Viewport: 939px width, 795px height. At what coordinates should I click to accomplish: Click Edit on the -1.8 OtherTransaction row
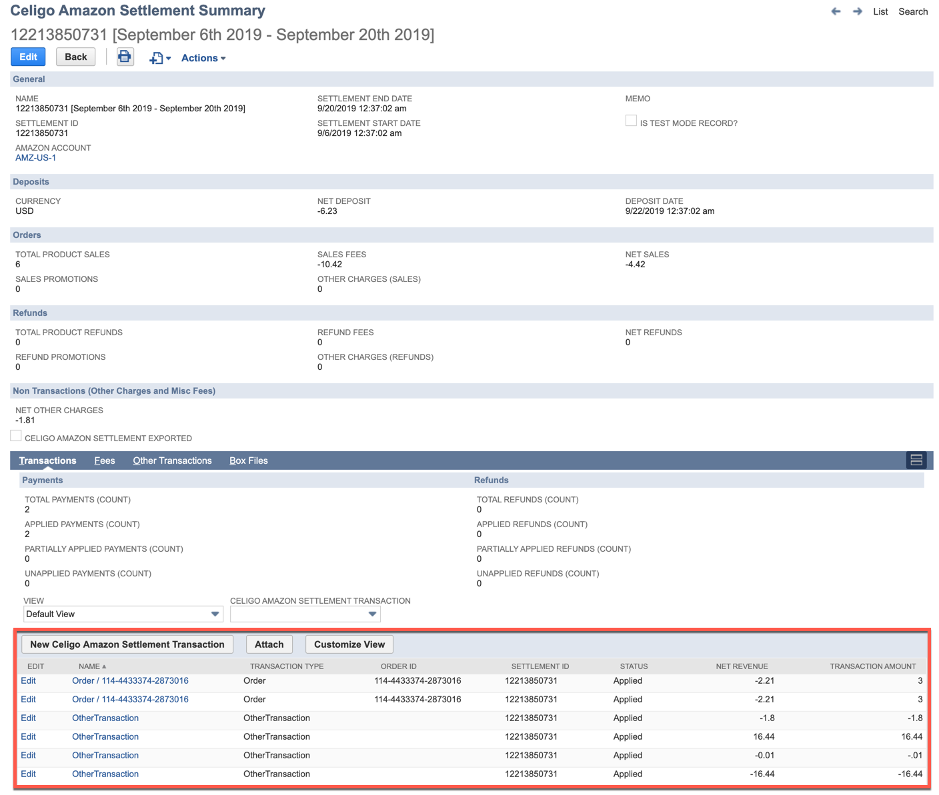pyautogui.click(x=28, y=718)
